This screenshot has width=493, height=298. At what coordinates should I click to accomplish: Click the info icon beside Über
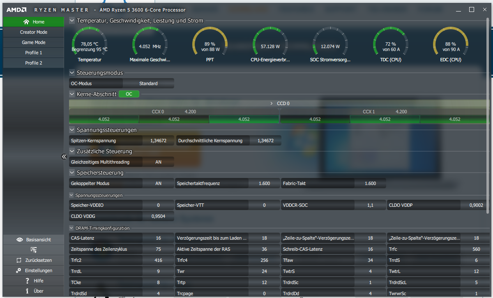point(27,291)
